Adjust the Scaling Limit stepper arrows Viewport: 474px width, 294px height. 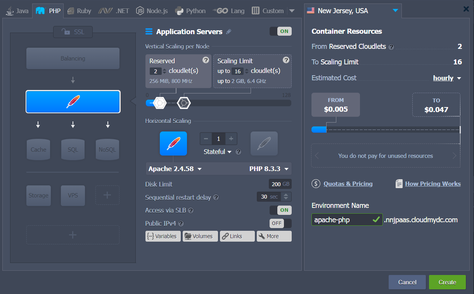[x=247, y=71]
